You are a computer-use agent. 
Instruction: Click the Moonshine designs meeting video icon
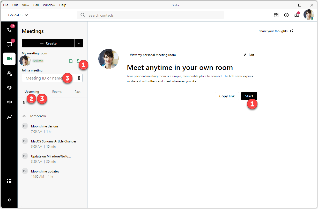(25, 126)
